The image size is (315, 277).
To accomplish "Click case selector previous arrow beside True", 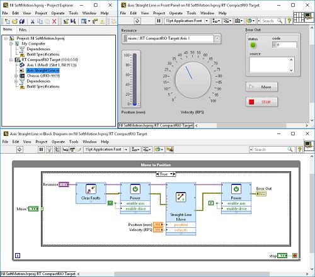I will (x=157, y=174).
